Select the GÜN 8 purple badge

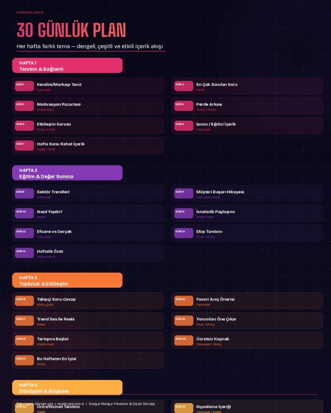[x=24, y=193]
